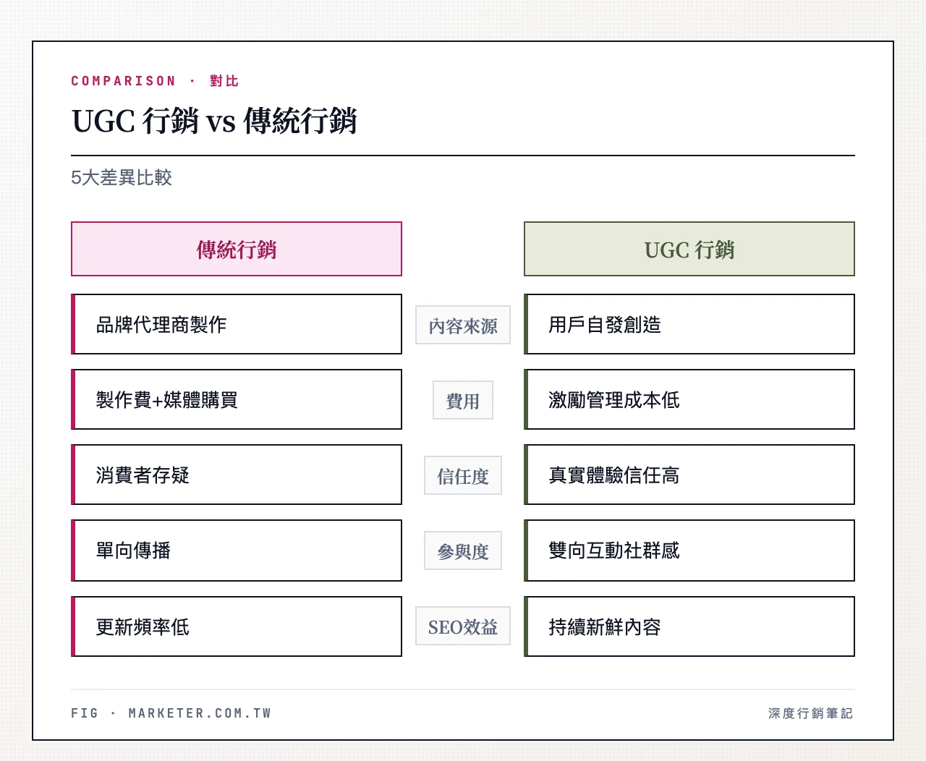
Task: Select the "UGC 行銷" column header
Action: point(689,249)
